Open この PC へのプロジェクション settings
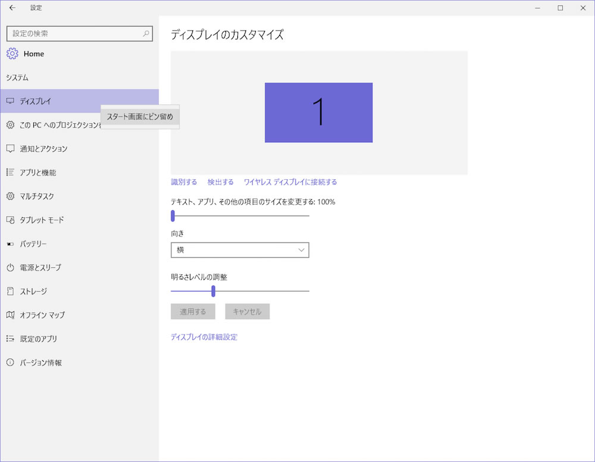 [79, 124]
